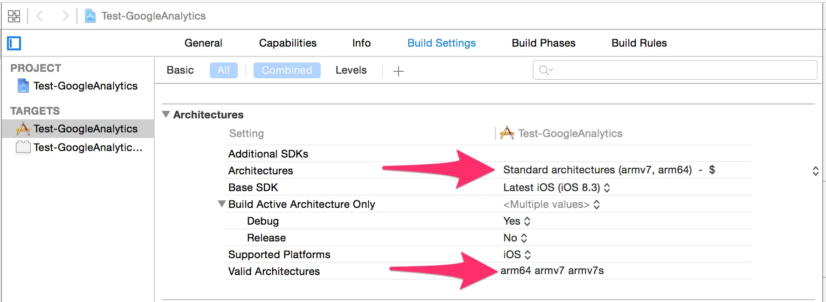Go back with the left chevron
Image resolution: width=826 pixels, height=302 pixels.
pos(40,16)
